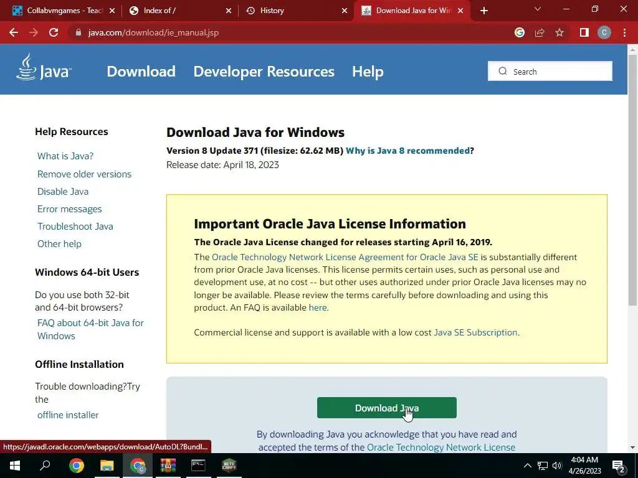Click the FAQ 'here' link
This screenshot has width=638, height=478.
pyautogui.click(x=317, y=307)
